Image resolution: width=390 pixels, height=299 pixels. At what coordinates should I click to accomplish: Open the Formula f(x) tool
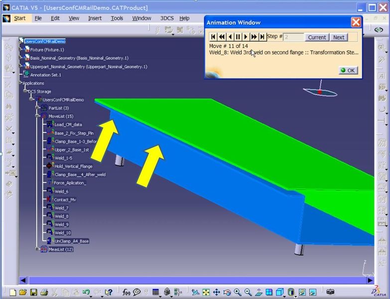126,292
